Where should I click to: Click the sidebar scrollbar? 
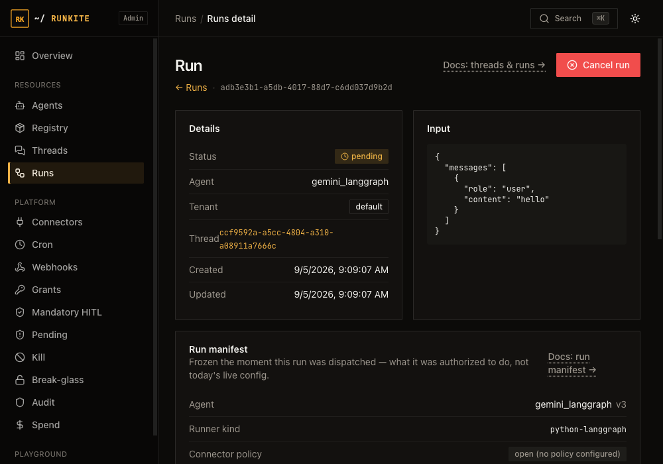click(x=155, y=237)
